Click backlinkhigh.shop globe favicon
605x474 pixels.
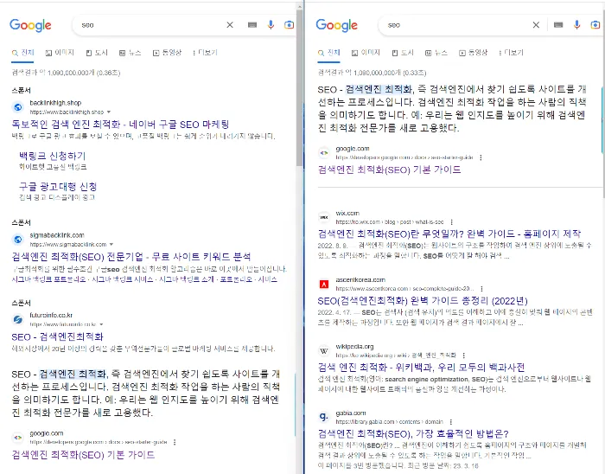click(18, 107)
